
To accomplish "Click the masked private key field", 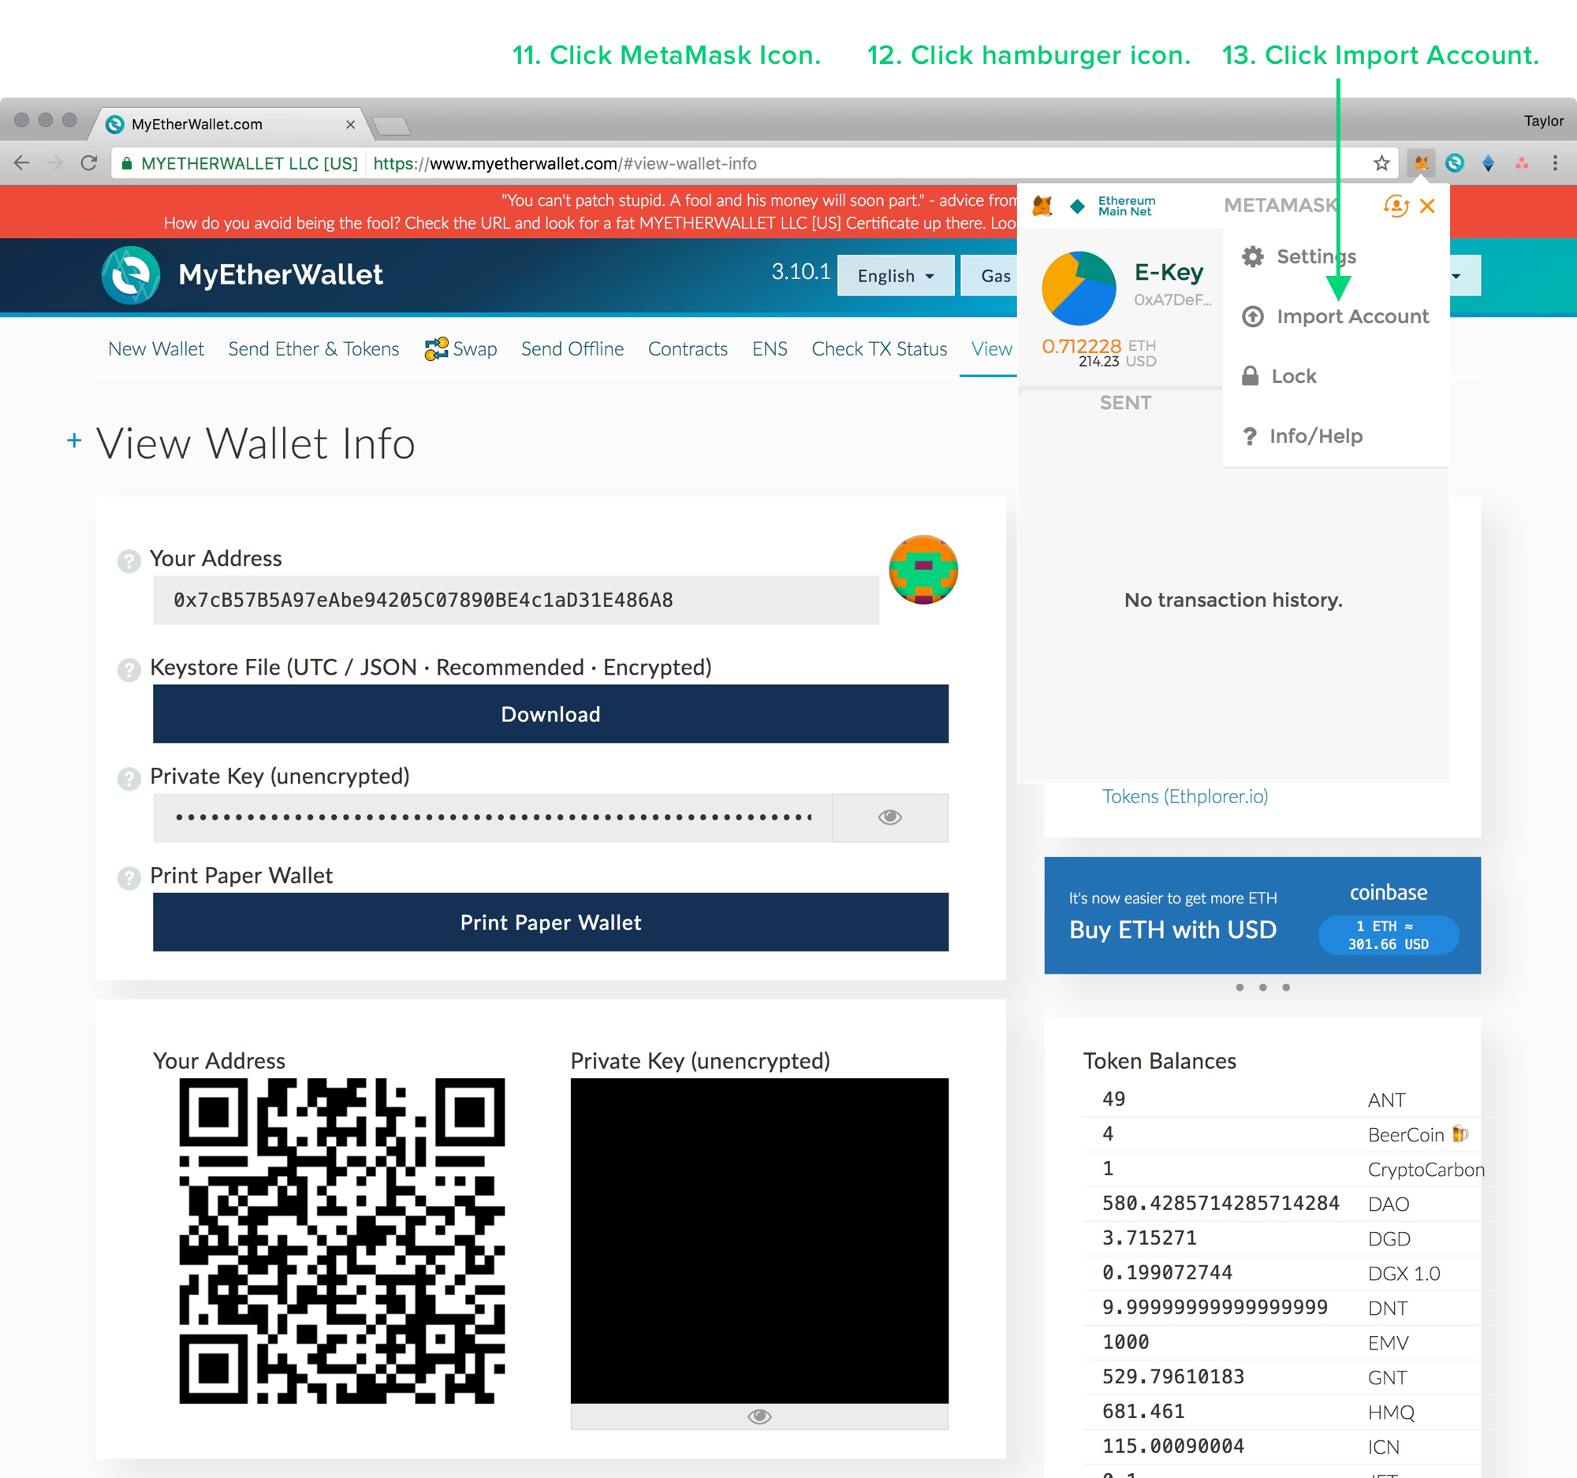I will pyautogui.click(x=492, y=817).
